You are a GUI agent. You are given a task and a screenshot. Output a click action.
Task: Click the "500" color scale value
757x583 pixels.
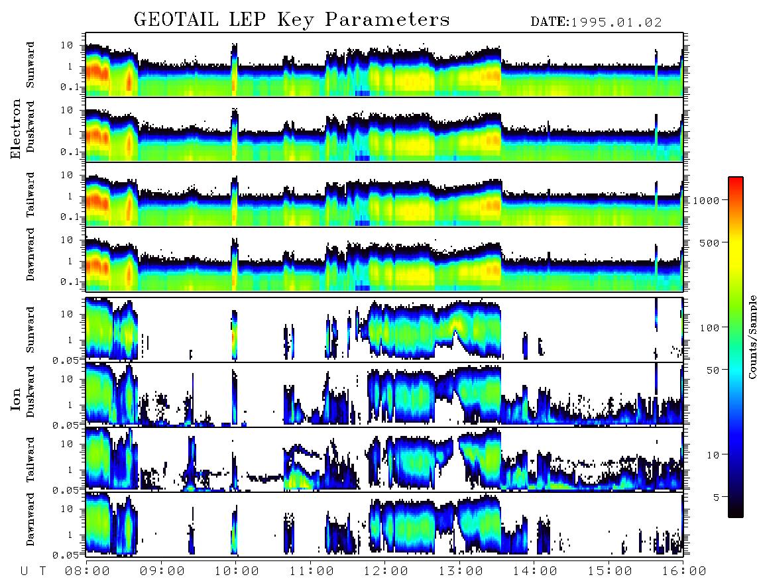(709, 242)
